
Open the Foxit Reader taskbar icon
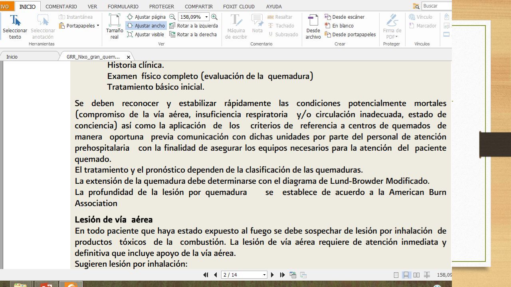(71, 284)
